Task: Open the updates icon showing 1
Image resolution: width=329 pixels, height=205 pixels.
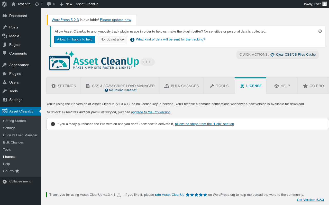Action: pyautogui.click(x=39, y=4)
